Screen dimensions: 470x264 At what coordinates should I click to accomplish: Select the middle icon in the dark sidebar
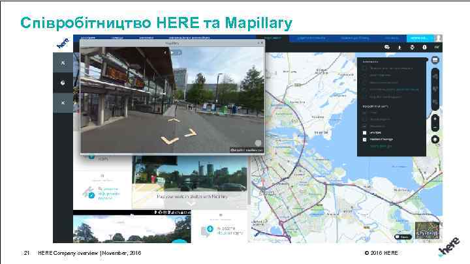pyautogui.click(x=63, y=83)
